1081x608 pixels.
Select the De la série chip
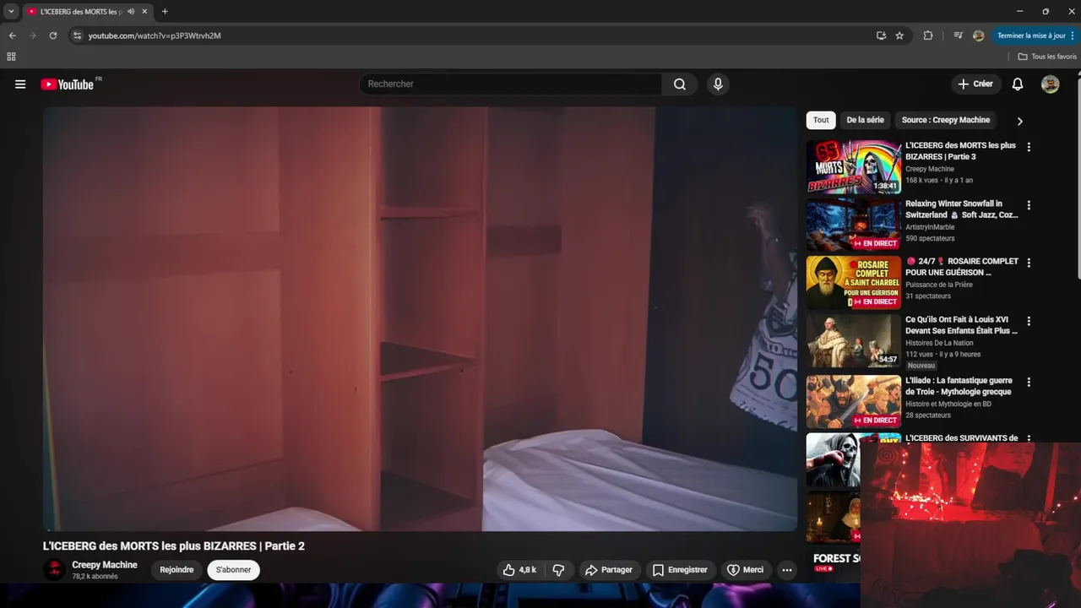click(x=865, y=120)
